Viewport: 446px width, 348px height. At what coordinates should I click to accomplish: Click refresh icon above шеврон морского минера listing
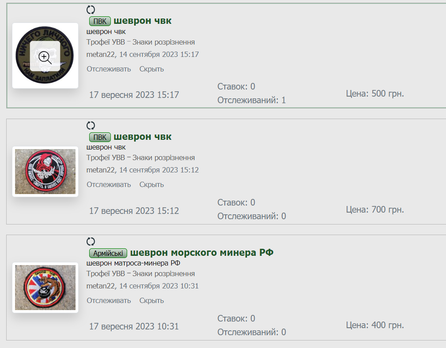click(x=91, y=241)
